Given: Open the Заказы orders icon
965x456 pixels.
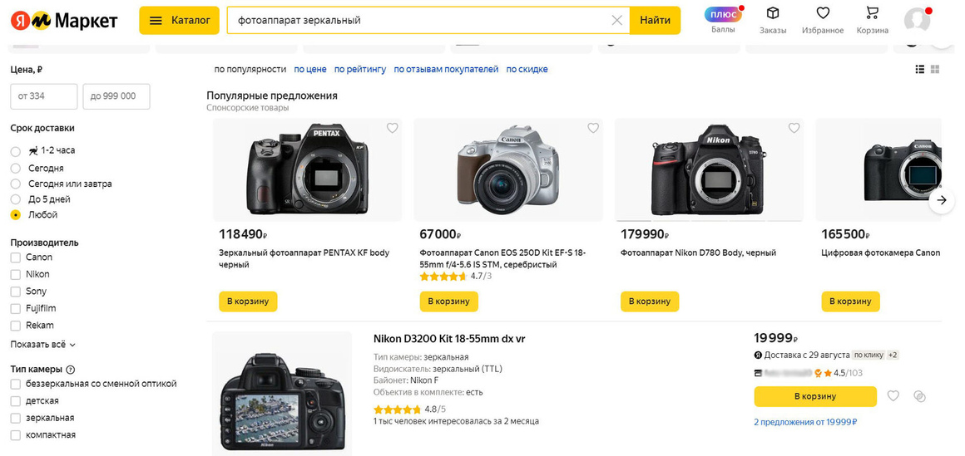Looking at the screenshot, I should (x=772, y=13).
